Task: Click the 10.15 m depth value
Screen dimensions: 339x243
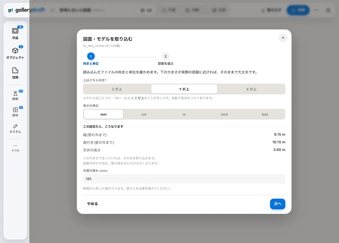Action: (279, 142)
